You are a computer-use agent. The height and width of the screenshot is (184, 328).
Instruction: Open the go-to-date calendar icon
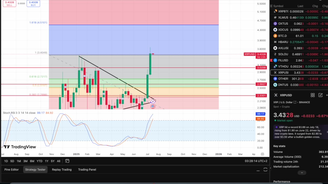coord(67,161)
